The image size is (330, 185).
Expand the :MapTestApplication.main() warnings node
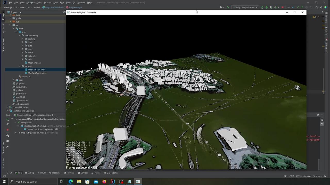15,133
